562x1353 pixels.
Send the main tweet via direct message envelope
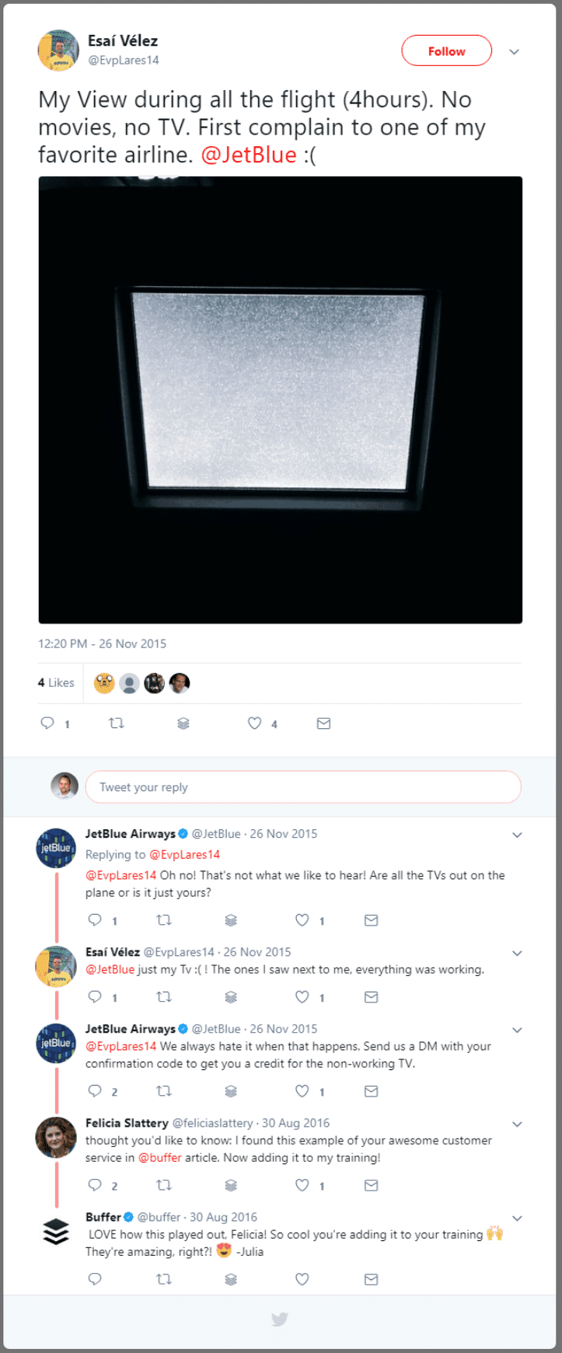click(x=324, y=724)
